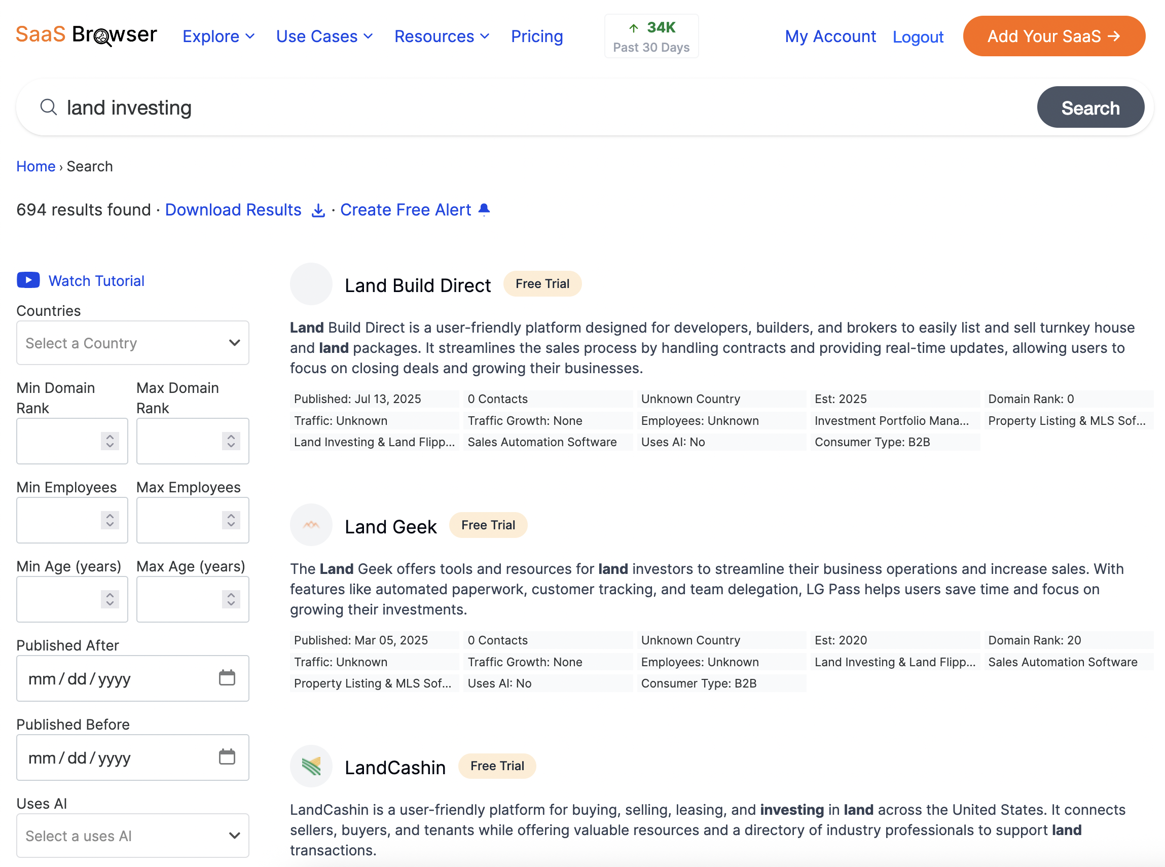This screenshot has width=1165, height=867.
Task: Click the LandCashin logo thumbnail
Action: (x=311, y=766)
